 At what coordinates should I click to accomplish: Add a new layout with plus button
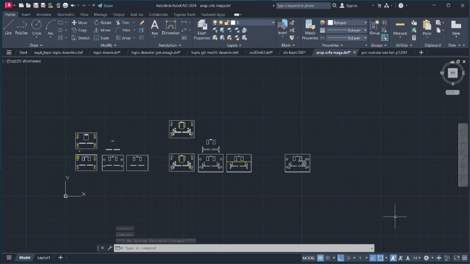click(x=60, y=257)
